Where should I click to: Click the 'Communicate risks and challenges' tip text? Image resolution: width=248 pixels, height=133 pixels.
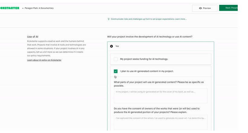pos(142,19)
